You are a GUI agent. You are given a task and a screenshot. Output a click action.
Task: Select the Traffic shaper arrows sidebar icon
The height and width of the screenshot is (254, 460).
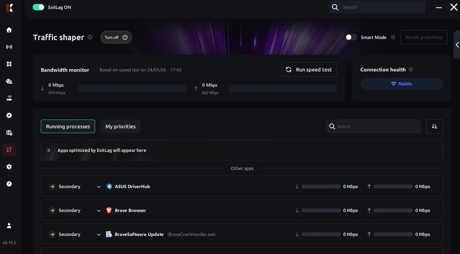pos(9,150)
